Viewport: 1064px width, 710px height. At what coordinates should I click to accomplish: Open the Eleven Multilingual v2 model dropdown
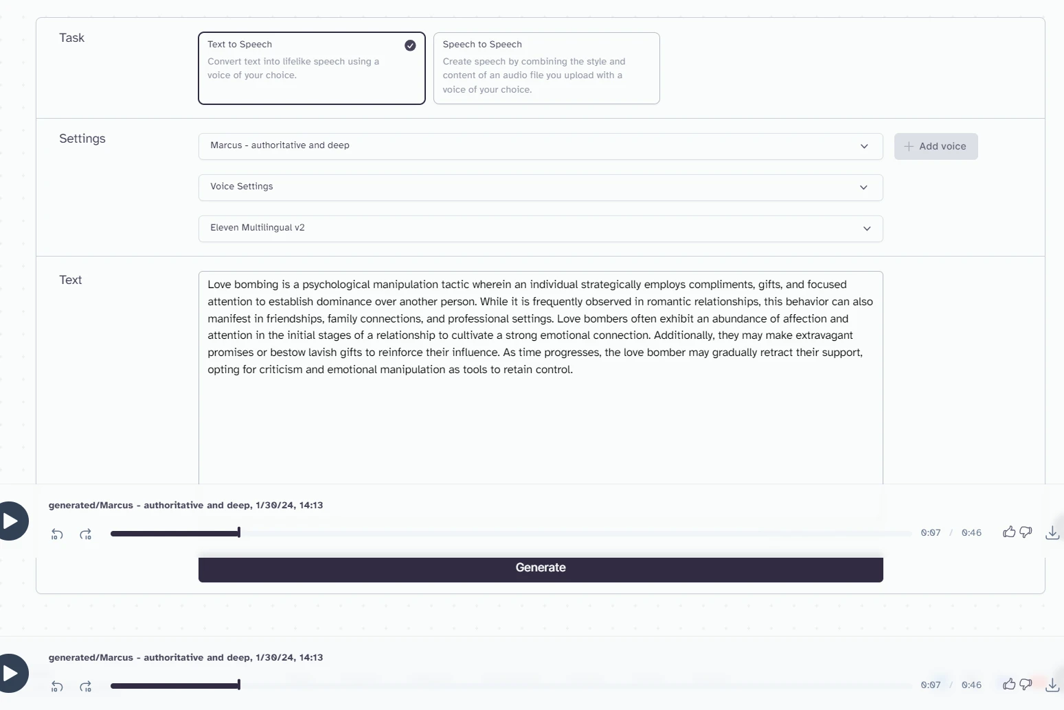tap(541, 228)
